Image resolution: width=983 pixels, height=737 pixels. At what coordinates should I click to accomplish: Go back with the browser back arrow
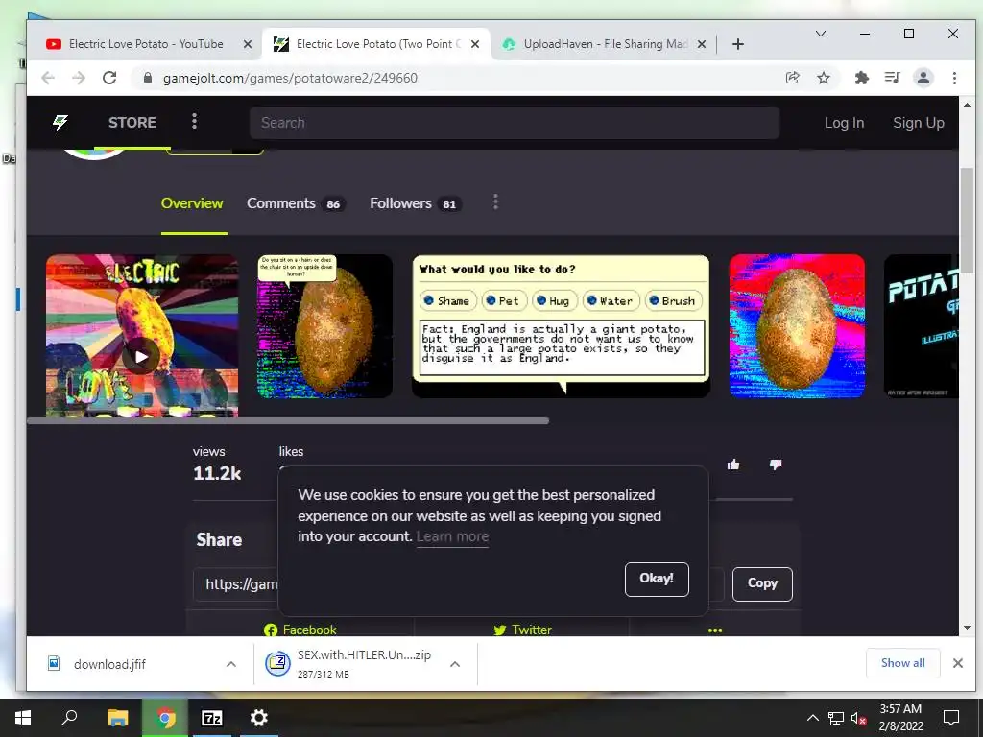48,78
